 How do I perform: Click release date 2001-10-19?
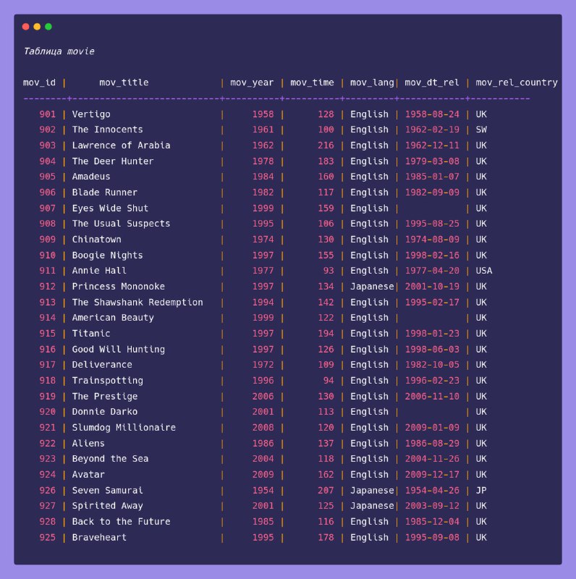click(x=433, y=287)
